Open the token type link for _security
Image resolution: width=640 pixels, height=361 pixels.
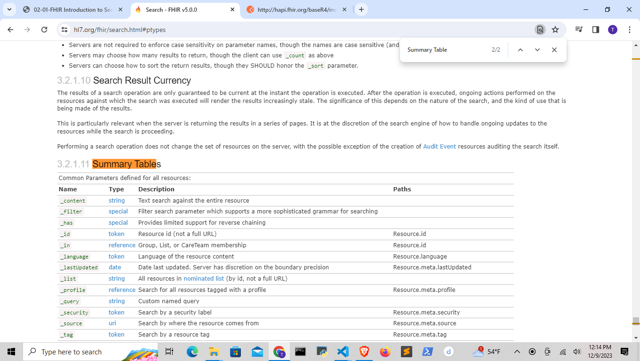point(117,313)
